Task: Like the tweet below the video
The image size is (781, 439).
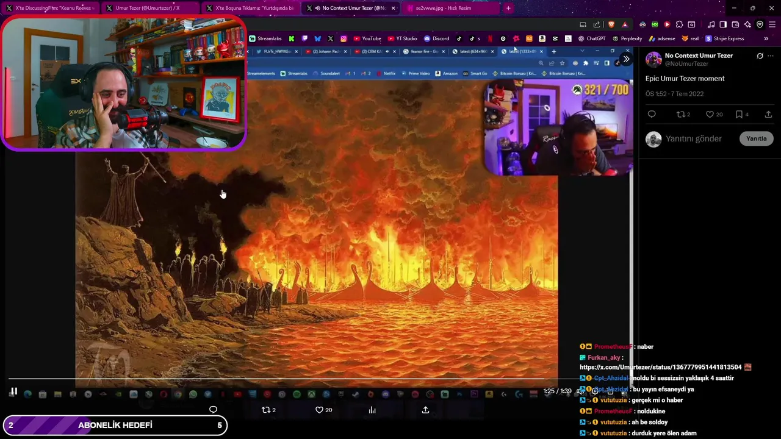Action: (319, 410)
